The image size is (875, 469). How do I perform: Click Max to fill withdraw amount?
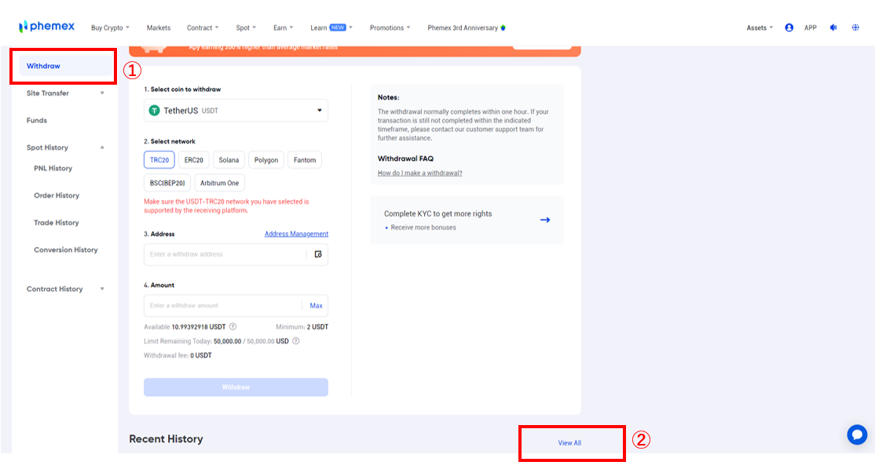pos(316,306)
